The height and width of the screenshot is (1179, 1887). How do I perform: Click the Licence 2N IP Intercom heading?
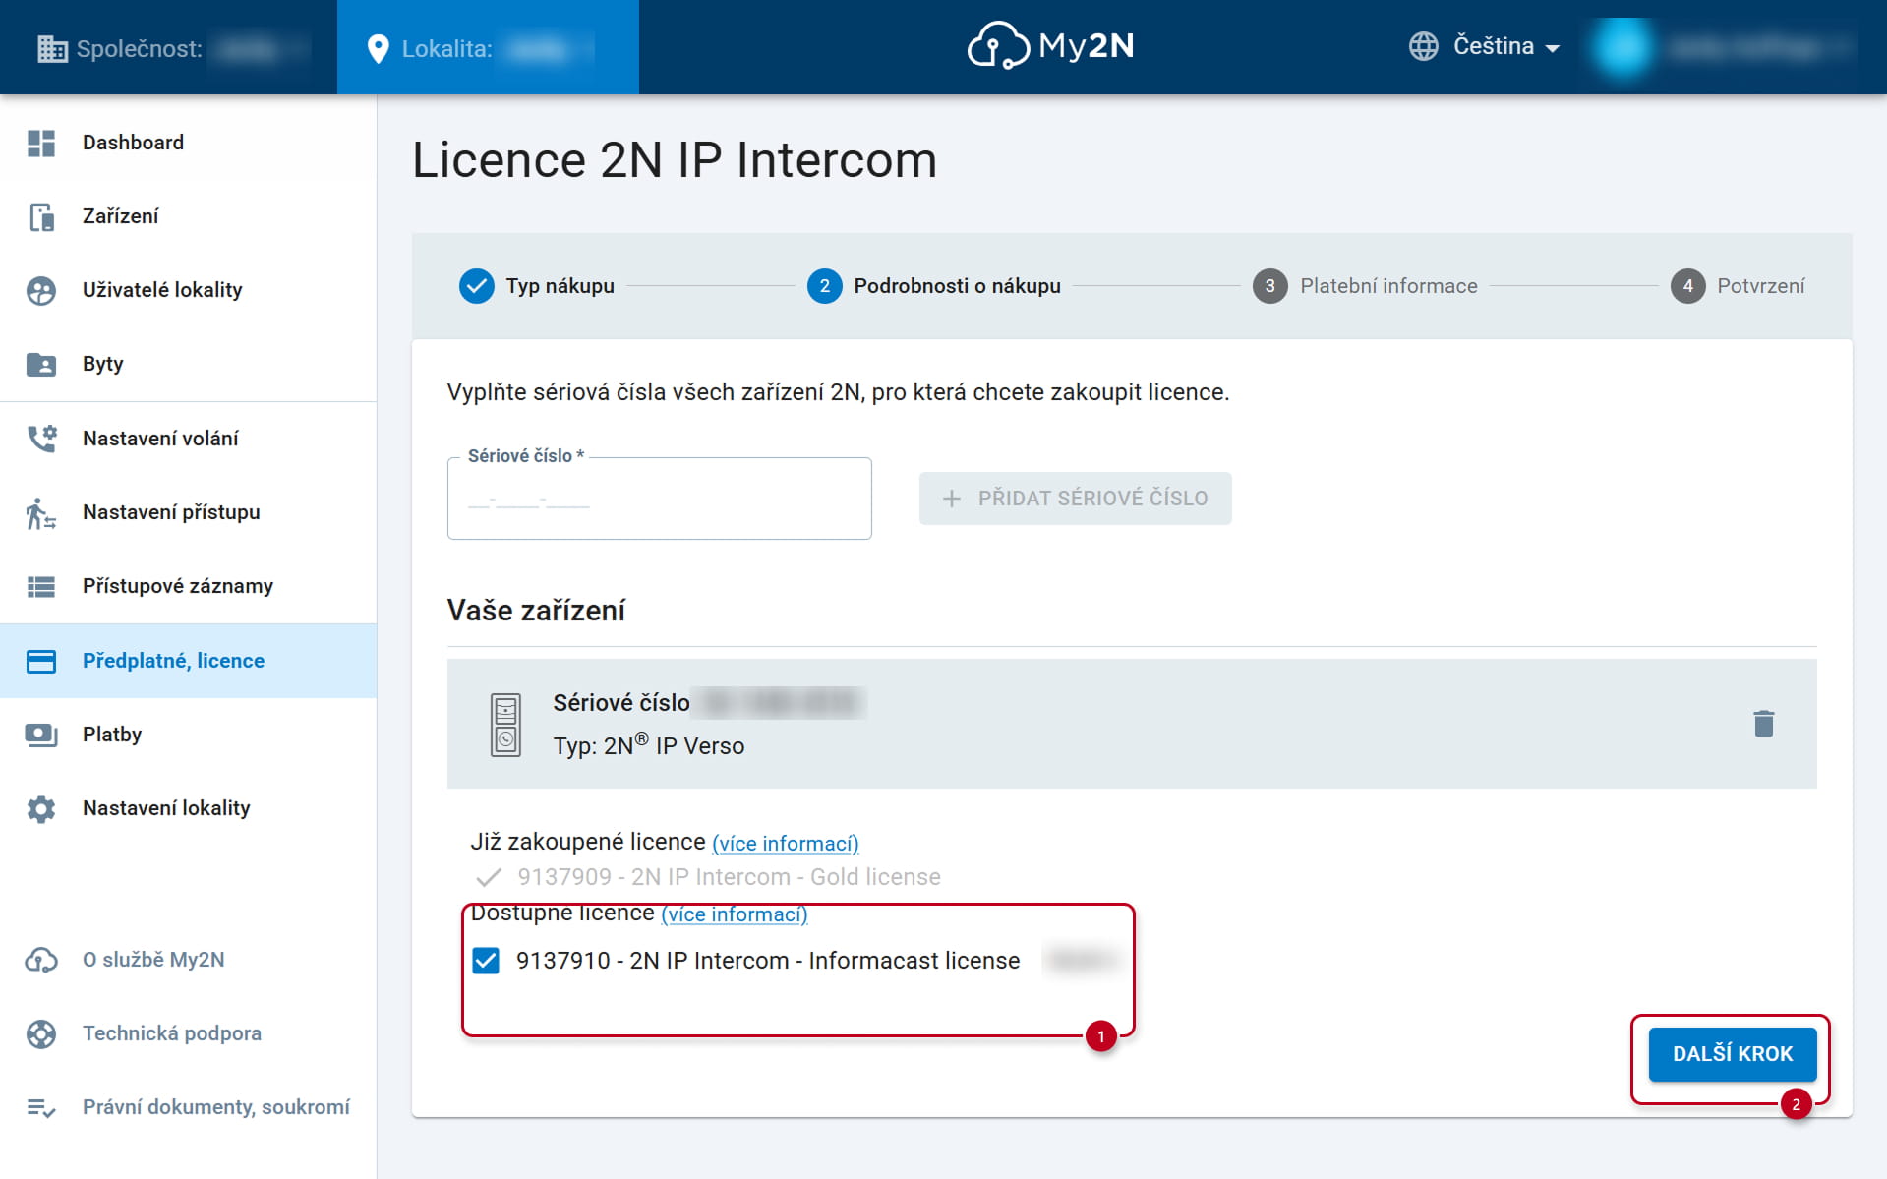(675, 159)
